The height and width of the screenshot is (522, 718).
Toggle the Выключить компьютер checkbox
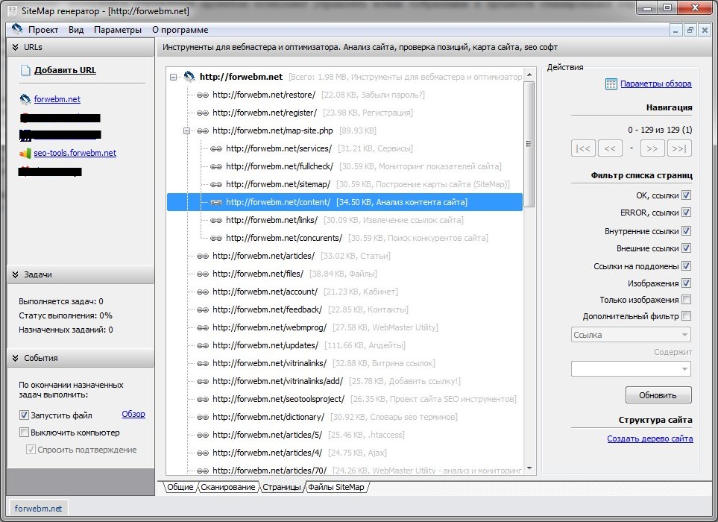(x=24, y=433)
